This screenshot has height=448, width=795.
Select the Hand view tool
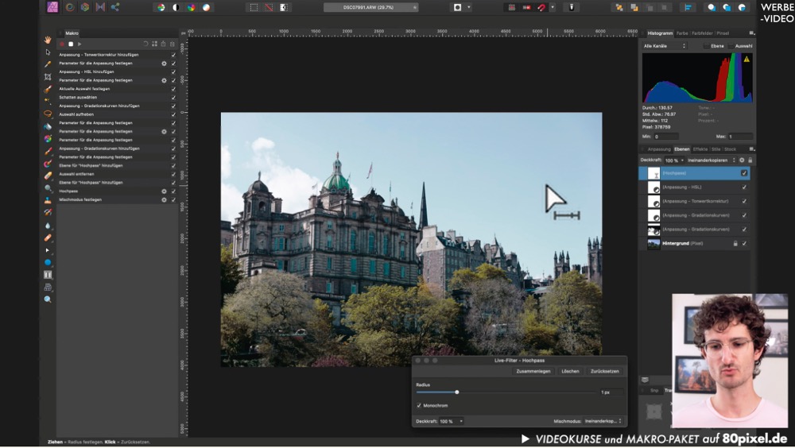coord(48,40)
